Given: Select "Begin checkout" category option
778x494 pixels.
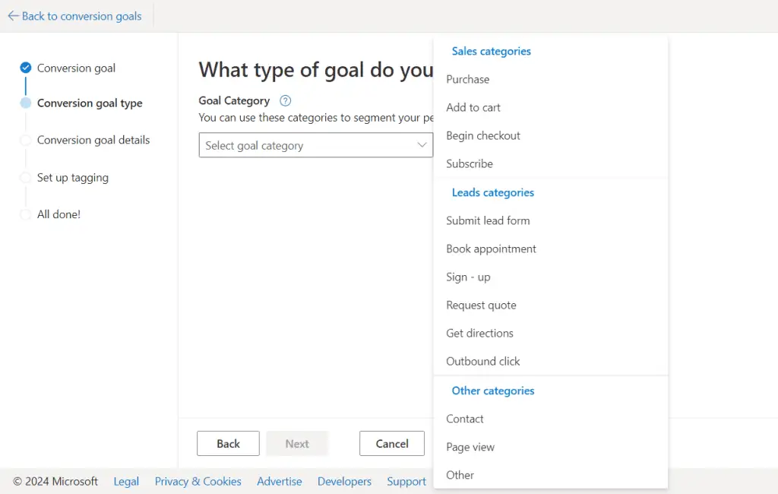Looking at the screenshot, I should 483,135.
